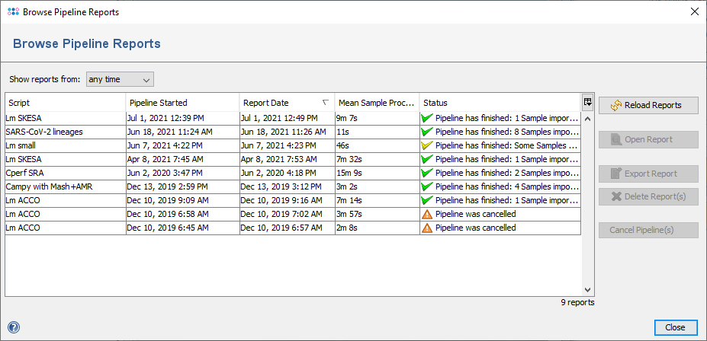Click green checkmark for Cperf SRA row
707x341 pixels.
[x=426, y=173]
